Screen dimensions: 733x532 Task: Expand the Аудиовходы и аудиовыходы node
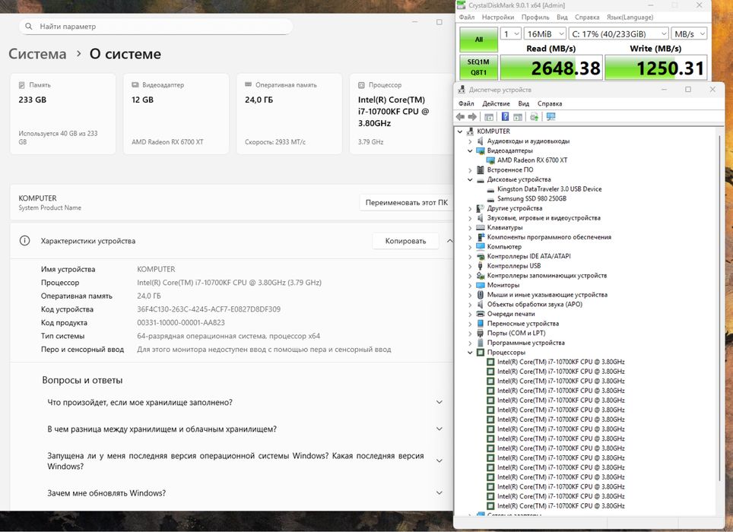pyautogui.click(x=470, y=141)
